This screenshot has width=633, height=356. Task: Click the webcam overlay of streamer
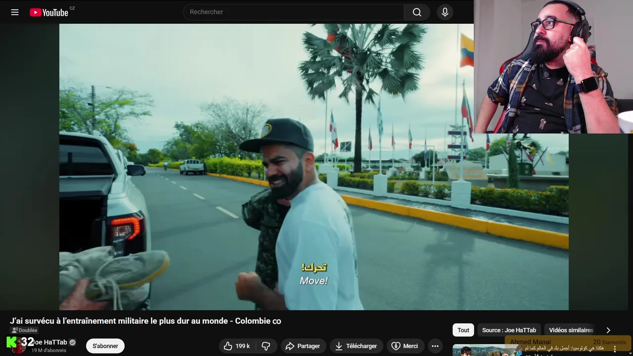pos(553,67)
